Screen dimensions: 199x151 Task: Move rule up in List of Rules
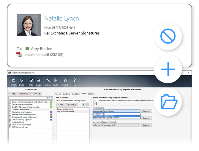32,94
